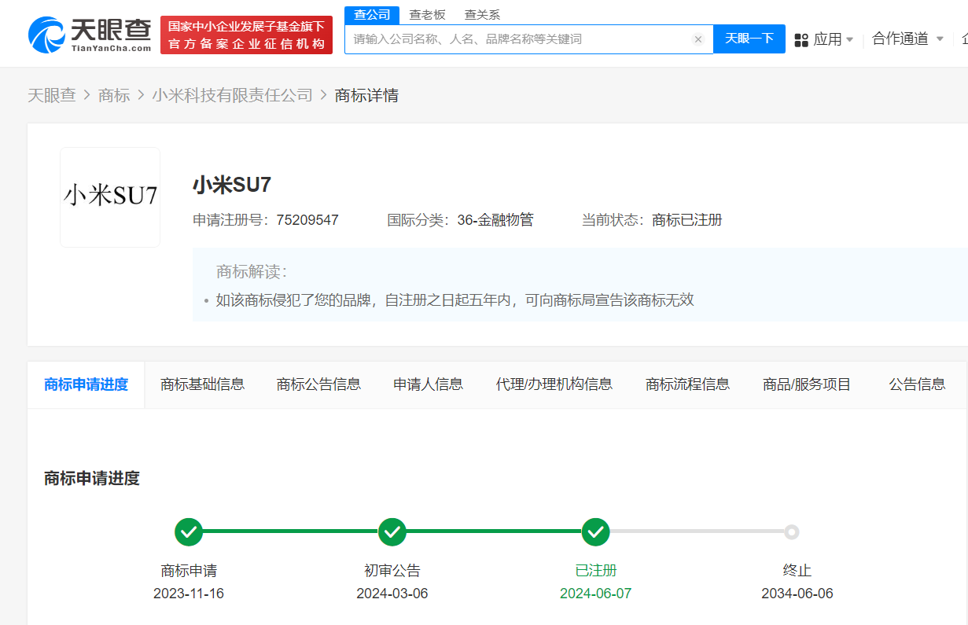Click inside the keyword search input field
The height and width of the screenshot is (625, 968).
click(x=511, y=39)
